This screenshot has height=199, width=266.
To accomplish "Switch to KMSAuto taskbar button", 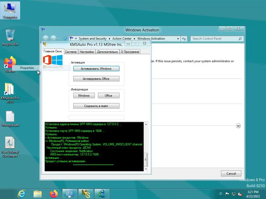I will coord(86,194).
